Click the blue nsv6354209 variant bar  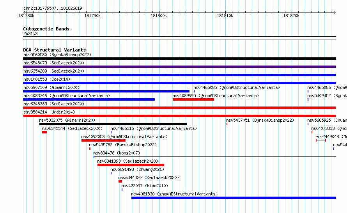point(179,75)
